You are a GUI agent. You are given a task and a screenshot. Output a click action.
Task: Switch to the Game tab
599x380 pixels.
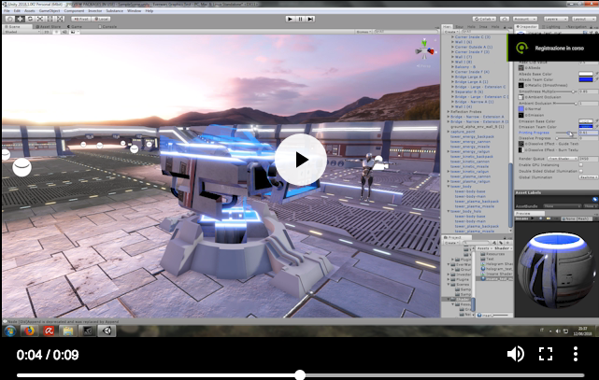point(75,27)
